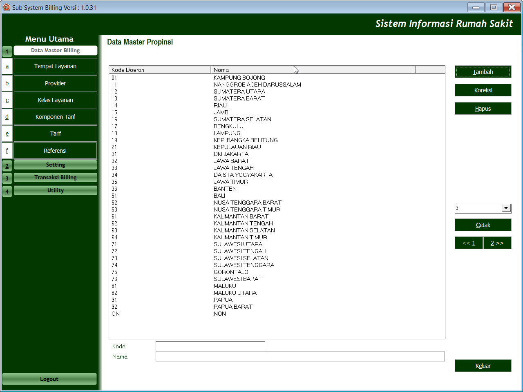Expand the Utility menu section

pyautogui.click(x=55, y=190)
